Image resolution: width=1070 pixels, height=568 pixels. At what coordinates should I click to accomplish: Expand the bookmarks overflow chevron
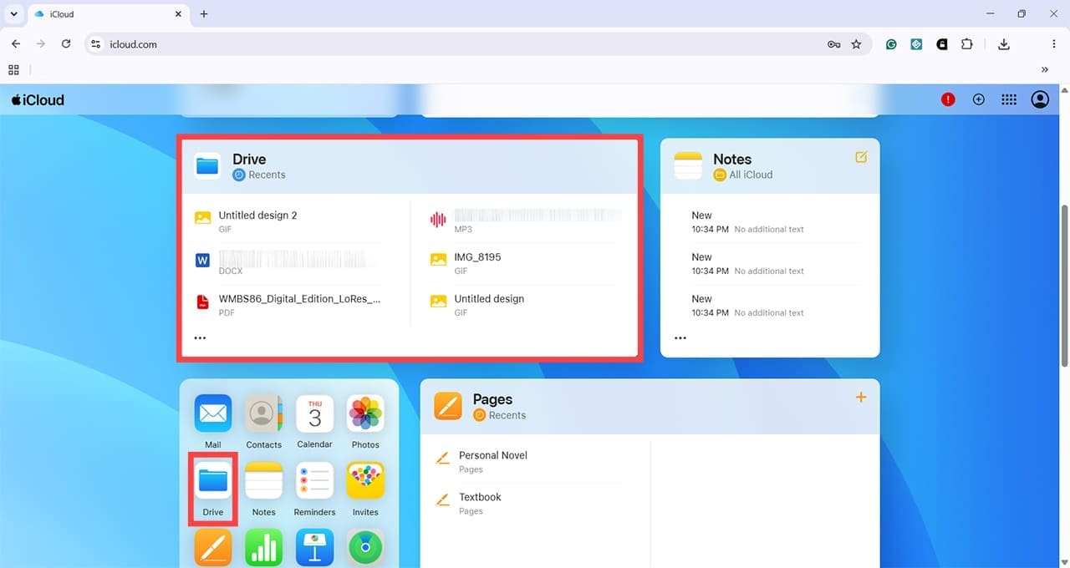[1045, 70]
